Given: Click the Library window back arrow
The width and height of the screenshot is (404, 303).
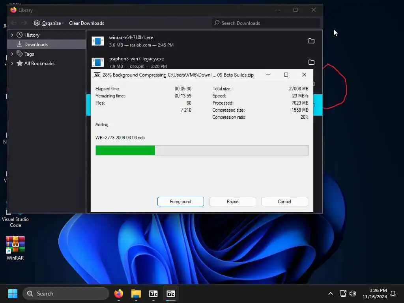Looking at the screenshot, I should tap(14, 23).
